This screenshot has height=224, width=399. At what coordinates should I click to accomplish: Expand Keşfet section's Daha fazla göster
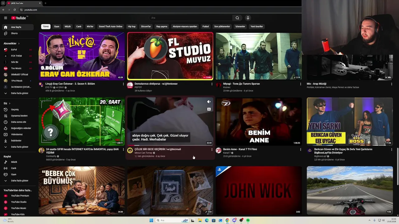point(17,181)
